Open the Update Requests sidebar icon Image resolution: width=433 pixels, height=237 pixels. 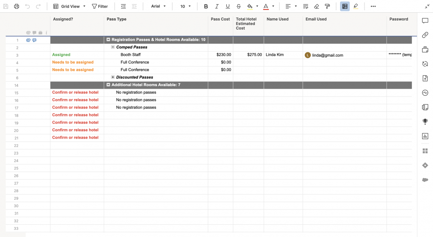click(425, 64)
